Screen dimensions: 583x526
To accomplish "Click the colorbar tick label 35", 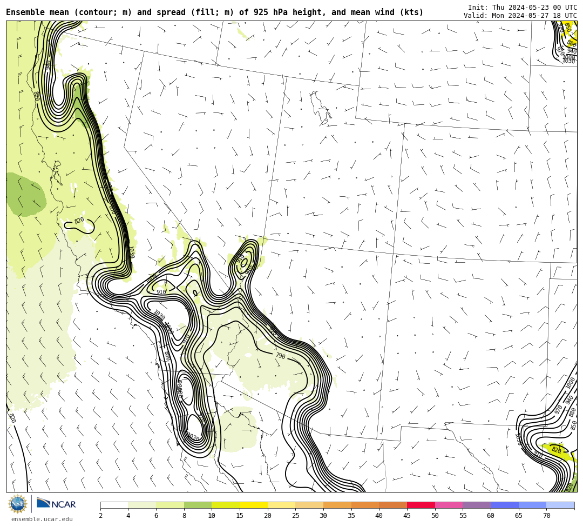I will click(351, 516).
